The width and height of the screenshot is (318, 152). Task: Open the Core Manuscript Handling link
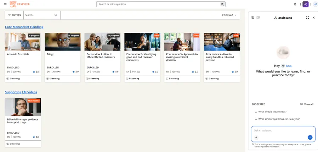[24, 27]
